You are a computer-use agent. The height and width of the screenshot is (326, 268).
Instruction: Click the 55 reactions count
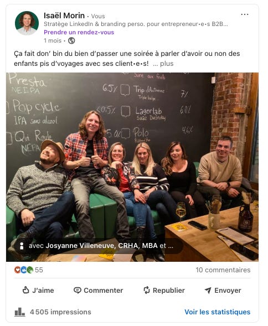click(x=39, y=270)
